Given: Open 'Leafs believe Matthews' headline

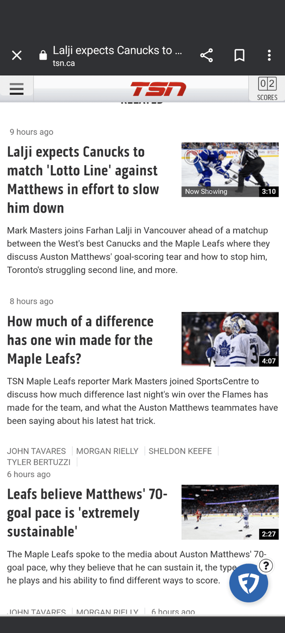Looking at the screenshot, I should (x=87, y=512).
